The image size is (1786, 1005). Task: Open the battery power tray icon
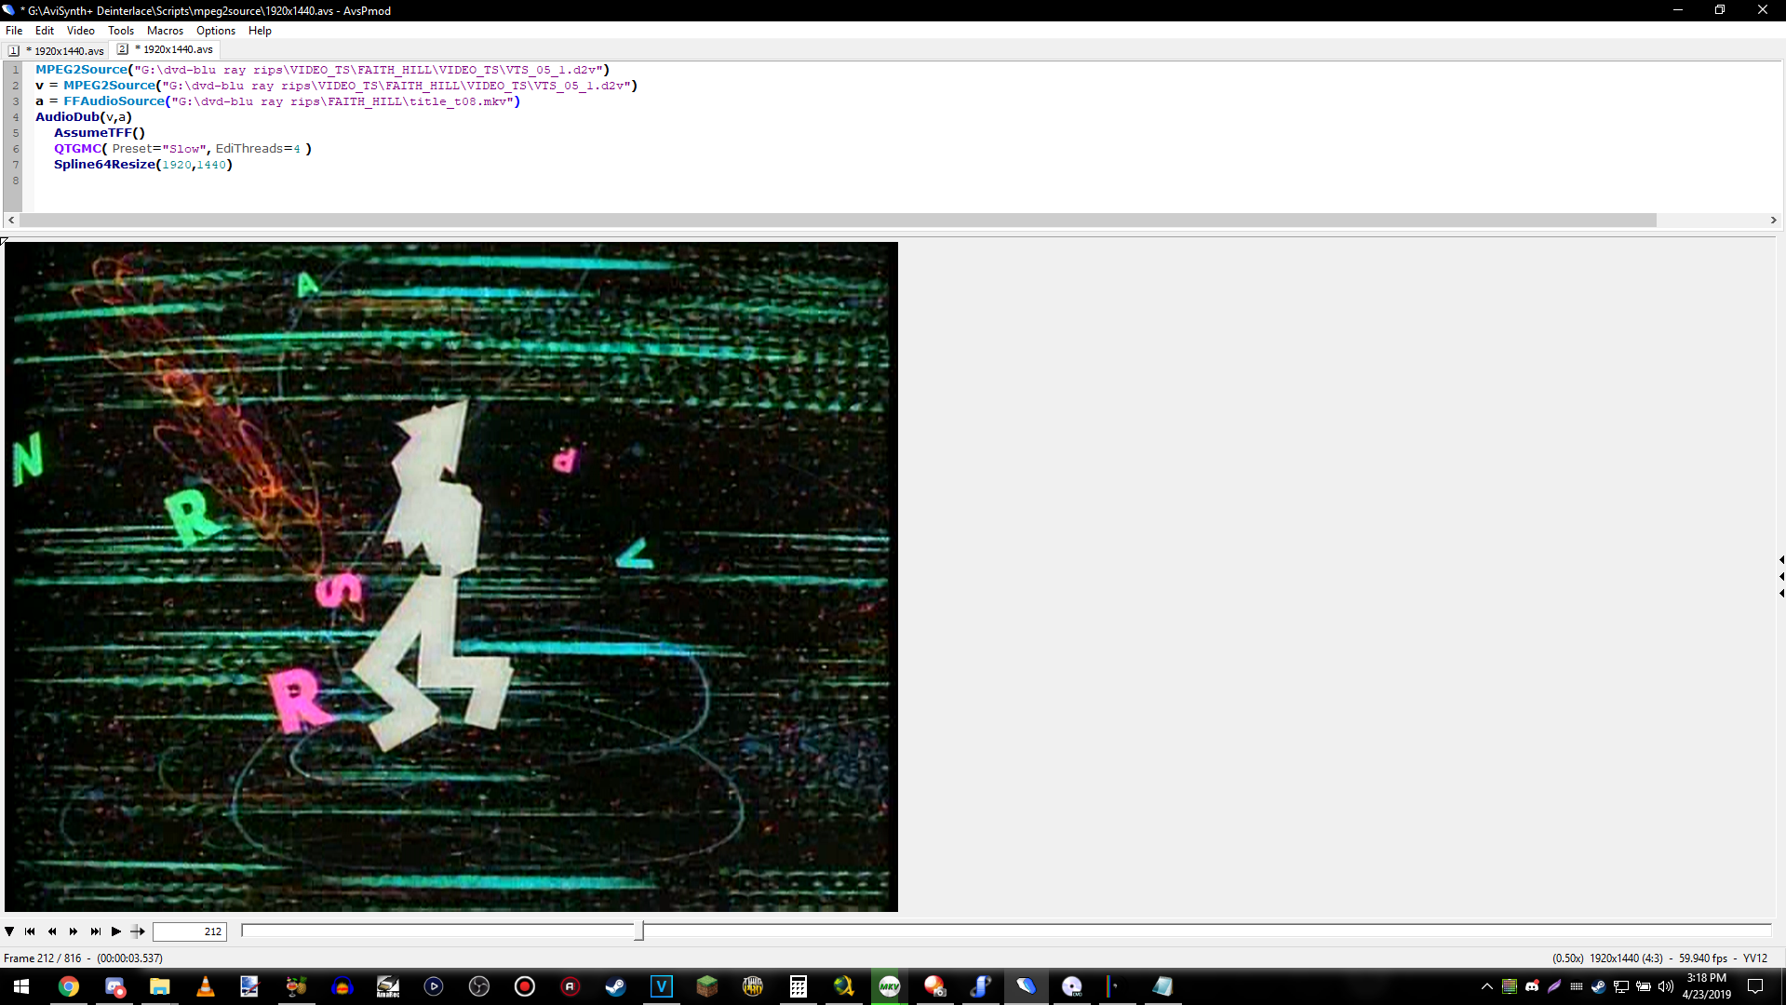point(1644,986)
